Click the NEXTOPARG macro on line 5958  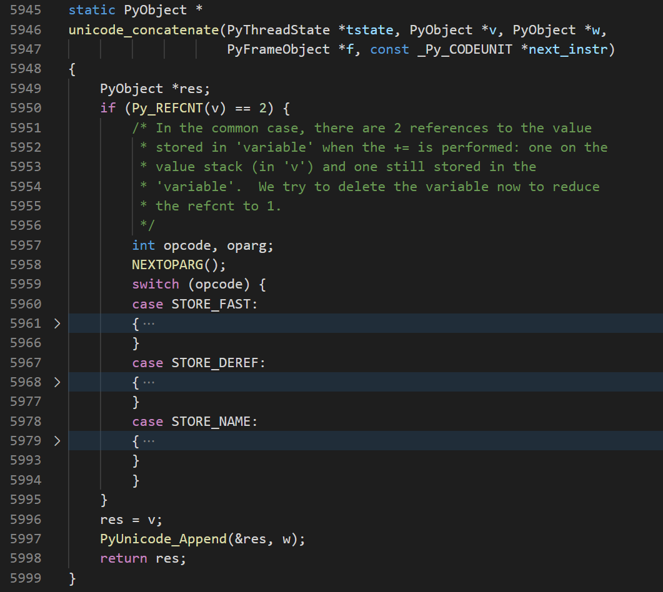point(166,265)
